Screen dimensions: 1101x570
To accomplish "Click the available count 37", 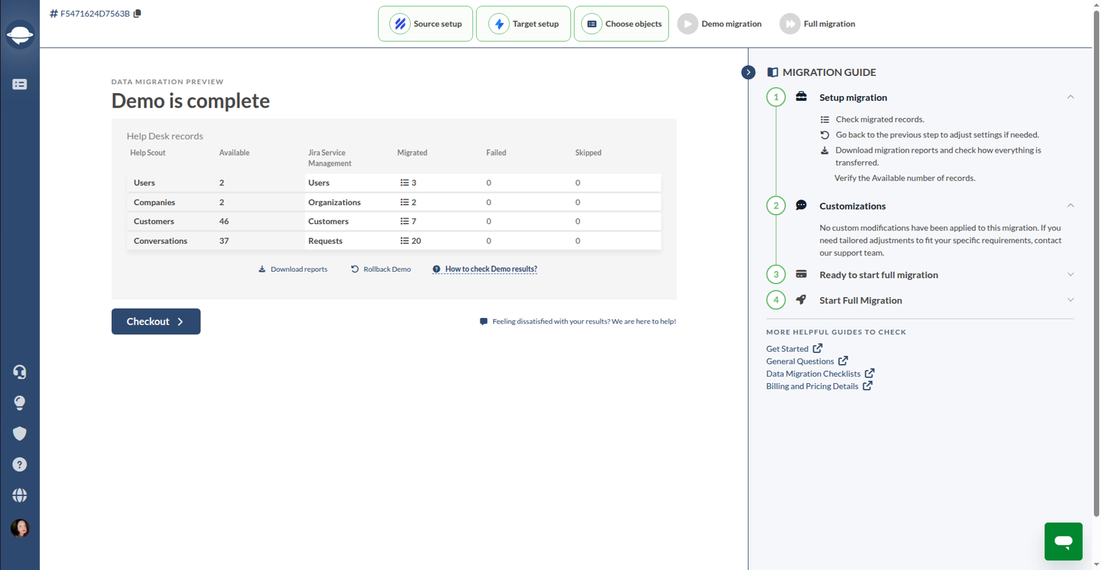I will tap(224, 241).
